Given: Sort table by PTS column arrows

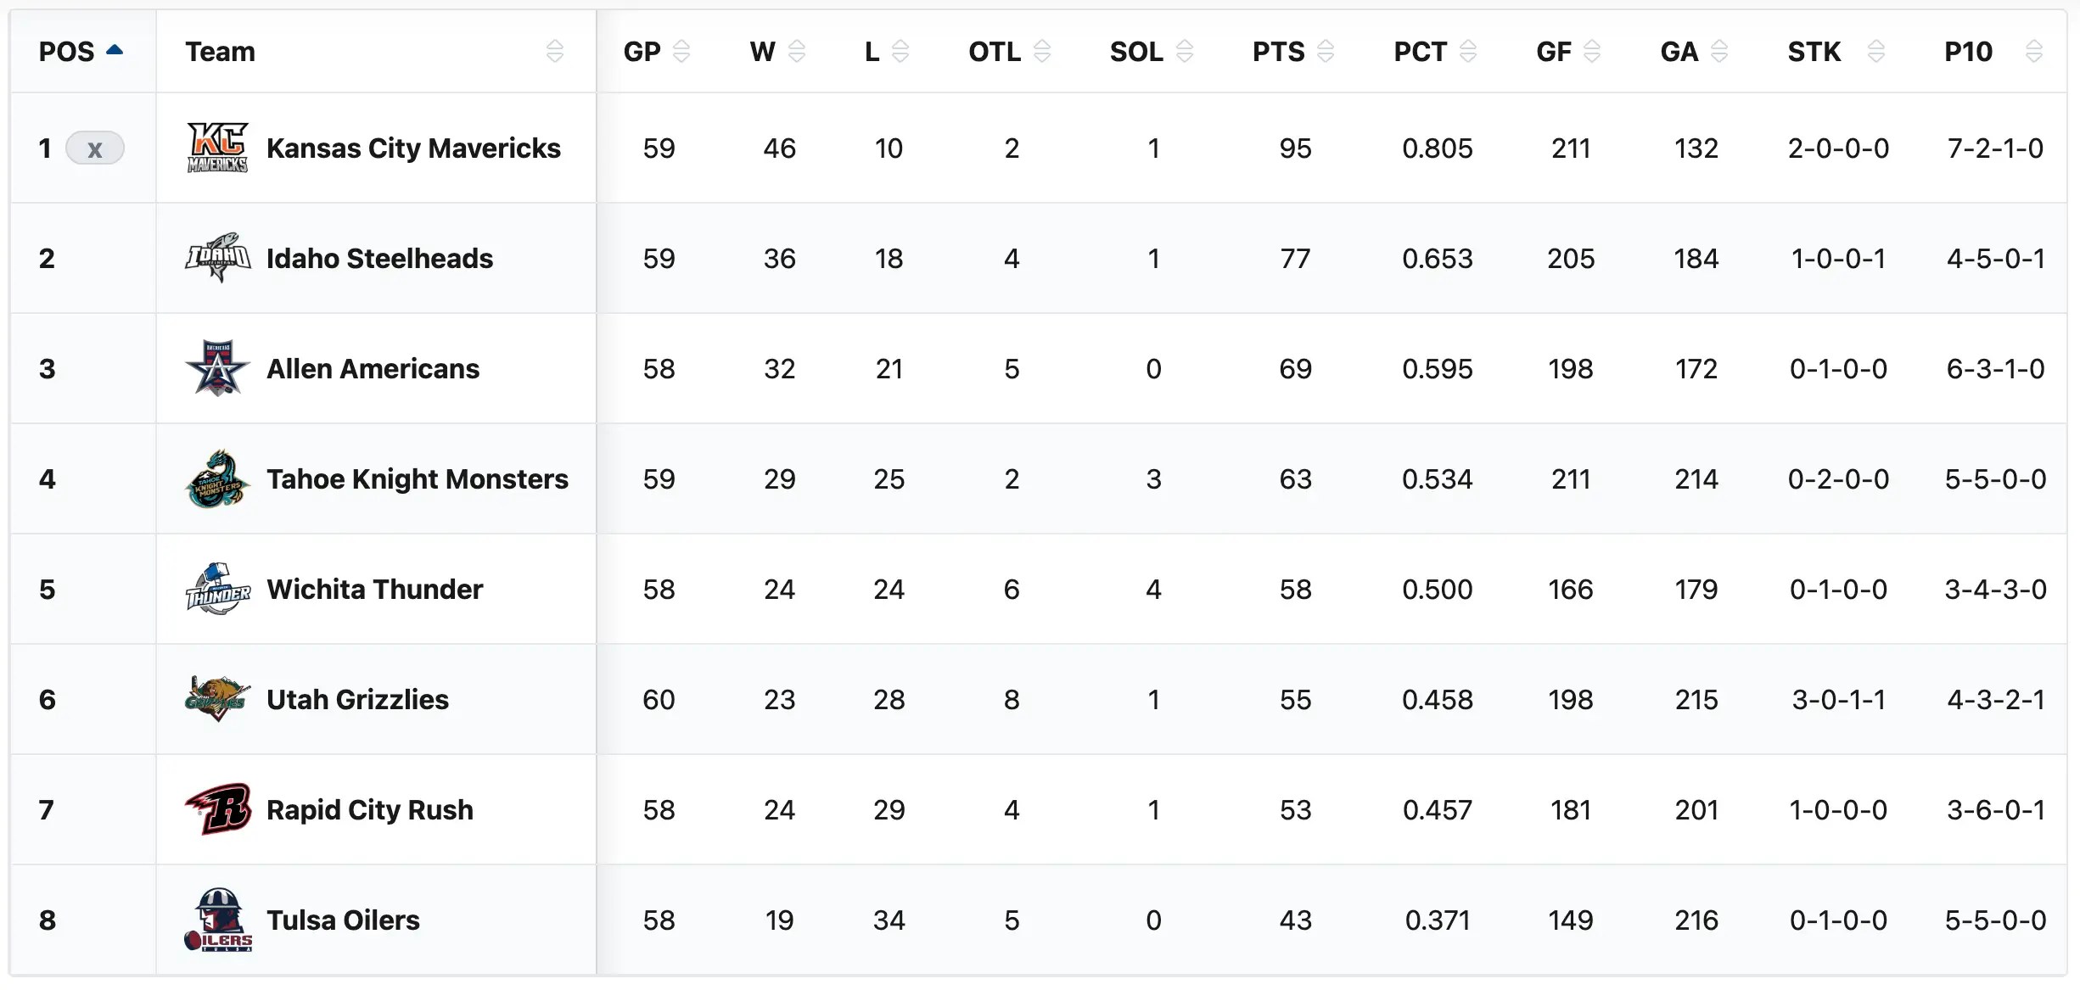Looking at the screenshot, I should point(1326,52).
